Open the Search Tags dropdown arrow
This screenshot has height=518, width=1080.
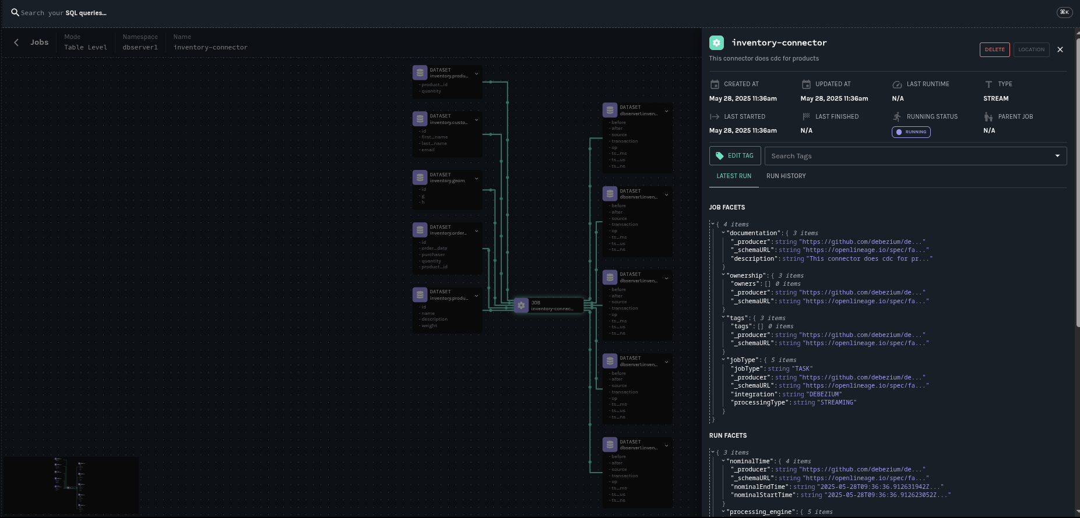coord(1057,156)
